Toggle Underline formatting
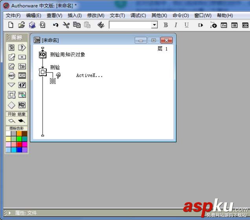This screenshot has height=220, width=250. (186, 25)
